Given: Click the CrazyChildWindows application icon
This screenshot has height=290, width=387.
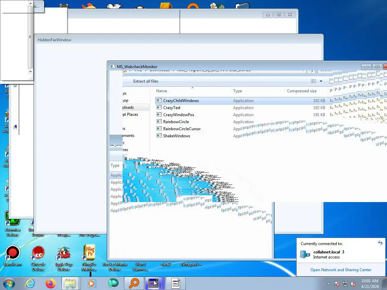Looking at the screenshot, I should coord(159,101).
